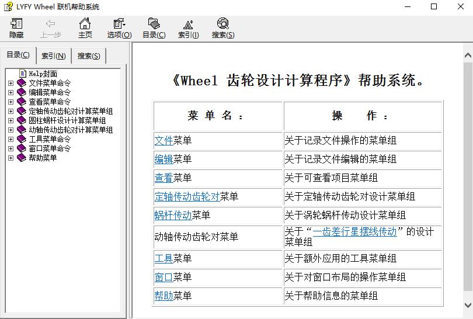Click the Hide (隐藏) toolbar icon
The width and height of the screenshot is (473, 319).
16,27
